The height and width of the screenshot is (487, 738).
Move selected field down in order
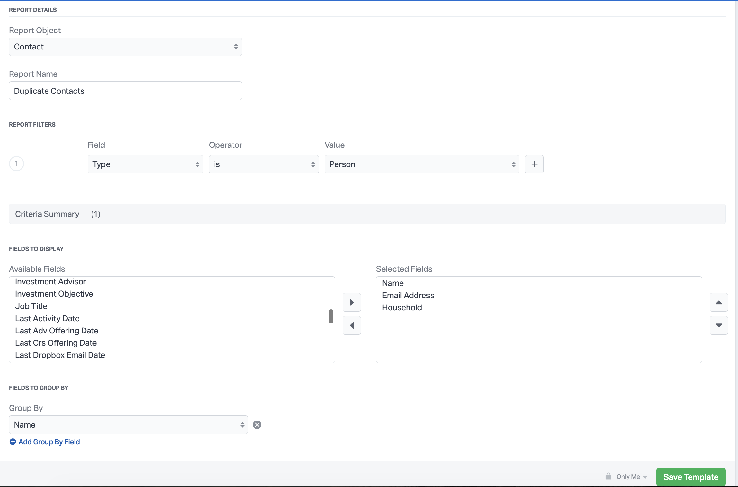719,325
